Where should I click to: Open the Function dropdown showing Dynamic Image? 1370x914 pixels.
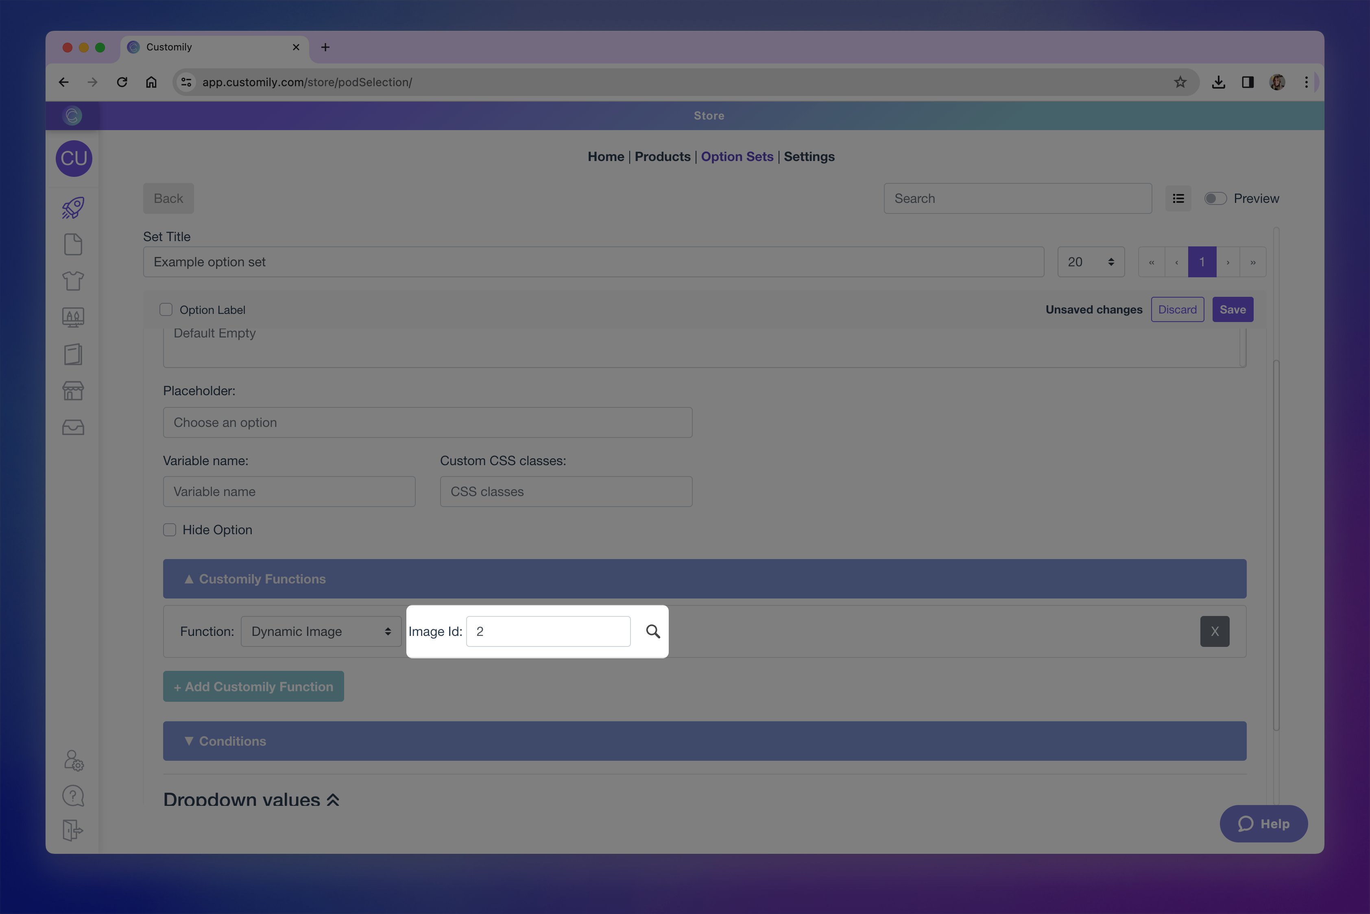coord(321,631)
